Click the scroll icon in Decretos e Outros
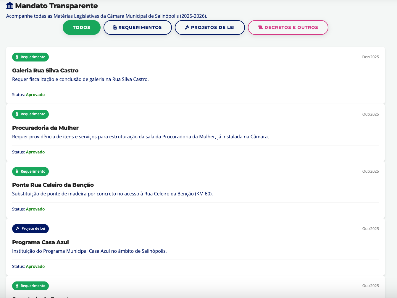Viewport: 397px width, 298px height. pyautogui.click(x=260, y=27)
